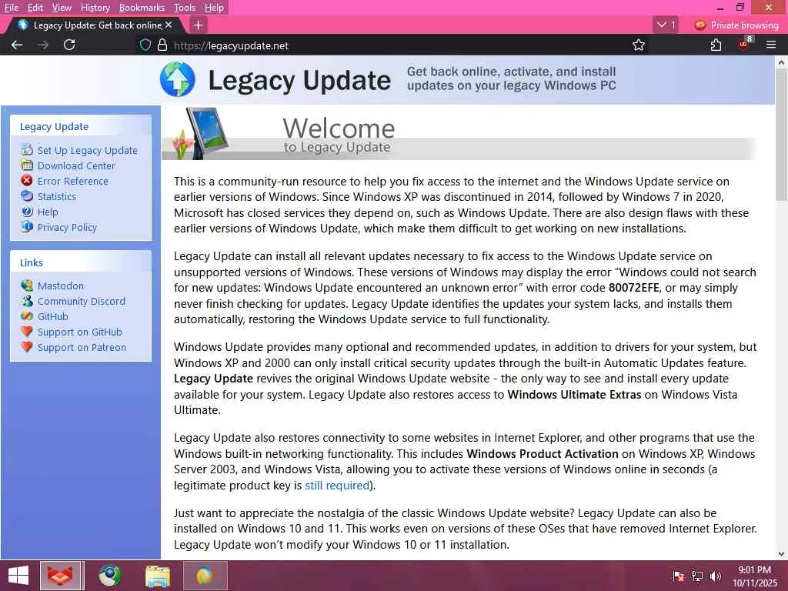Open the sidebar Help link
This screenshot has width=788, height=591.
(48, 212)
